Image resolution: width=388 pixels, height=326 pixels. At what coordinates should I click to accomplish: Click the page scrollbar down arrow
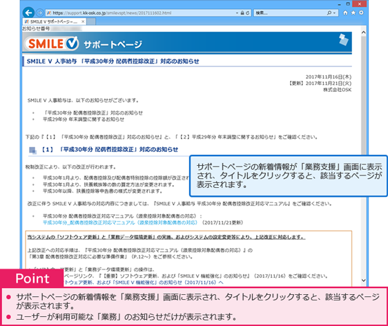click(x=363, y=280)
